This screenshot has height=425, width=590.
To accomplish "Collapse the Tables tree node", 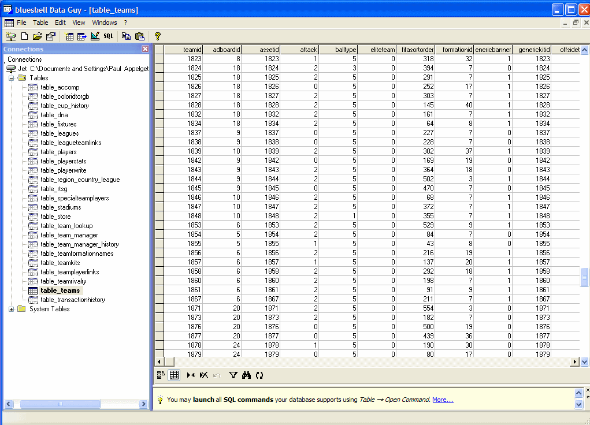I will 12,78.
